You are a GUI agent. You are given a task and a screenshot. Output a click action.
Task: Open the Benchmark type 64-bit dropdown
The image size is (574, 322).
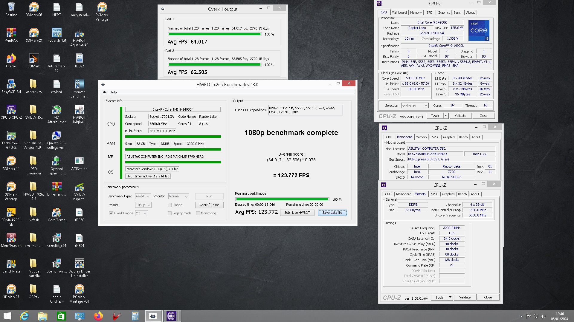(x=143, y=196)
